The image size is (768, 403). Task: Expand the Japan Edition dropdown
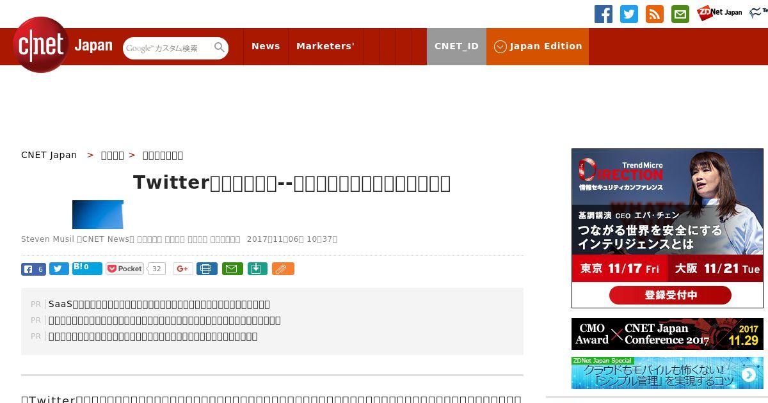coord(538,46)
